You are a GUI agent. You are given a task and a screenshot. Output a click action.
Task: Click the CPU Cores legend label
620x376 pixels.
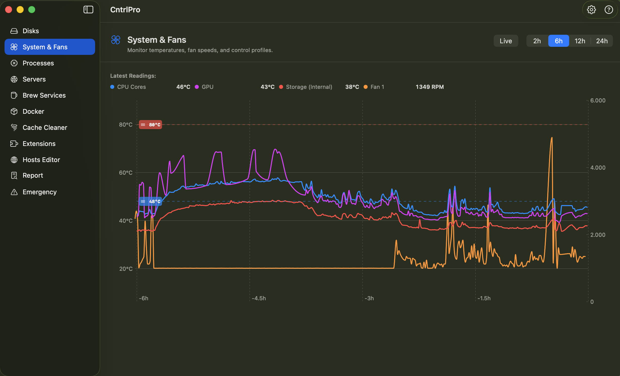click(x=132, y=87)
